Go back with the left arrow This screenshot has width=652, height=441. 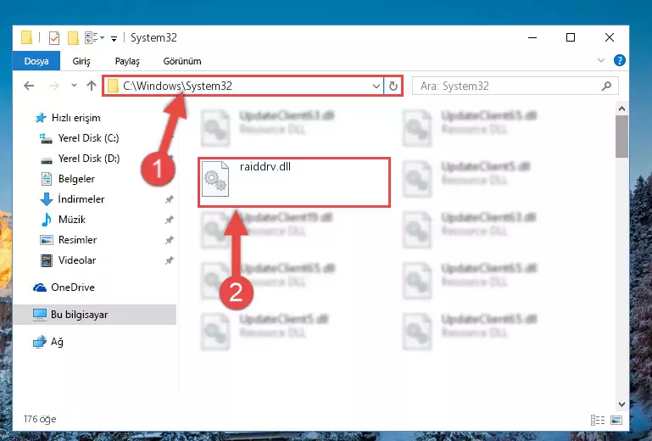tap(29, 86)
